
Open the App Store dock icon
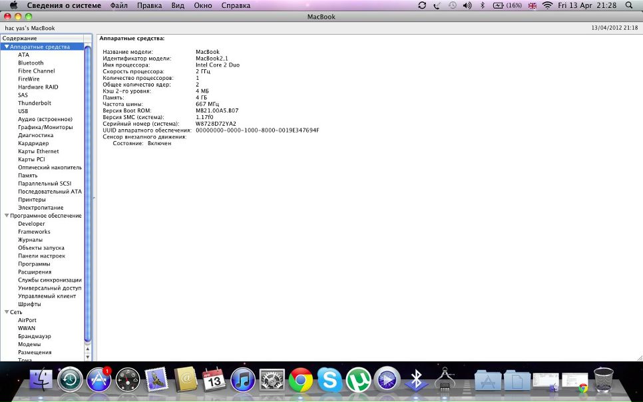click(x=99, y=380)
